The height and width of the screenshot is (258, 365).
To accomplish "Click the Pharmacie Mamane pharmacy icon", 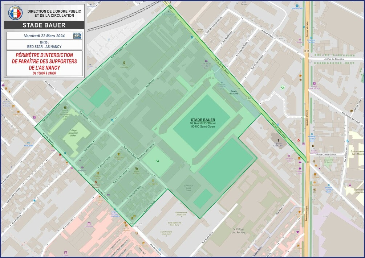I will pos(96,182).
